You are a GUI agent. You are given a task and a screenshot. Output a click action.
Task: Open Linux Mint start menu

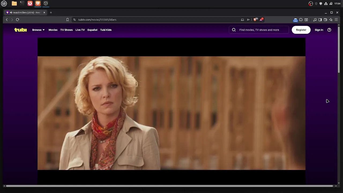[x=5, y=3]
